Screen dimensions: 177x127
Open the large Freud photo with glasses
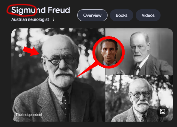(x=58, y=75)
